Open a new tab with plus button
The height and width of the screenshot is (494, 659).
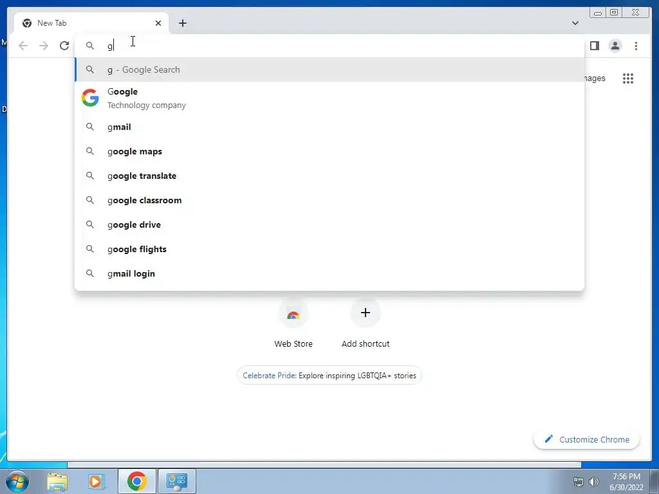[x=182, y=23]
